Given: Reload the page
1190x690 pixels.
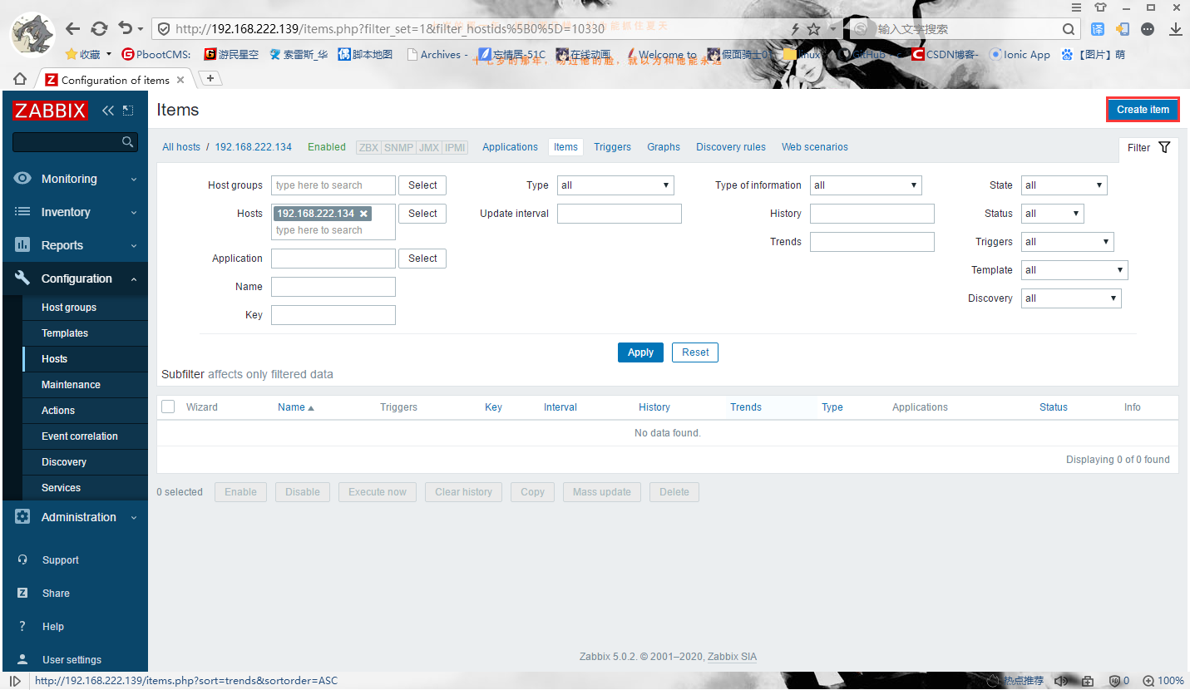Looking at the screenshot, I should 99,29.
